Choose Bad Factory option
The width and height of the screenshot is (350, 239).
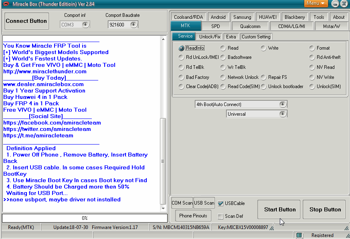(181, 77)
